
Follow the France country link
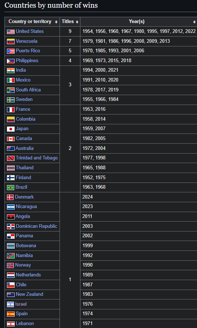click(23, 109)
